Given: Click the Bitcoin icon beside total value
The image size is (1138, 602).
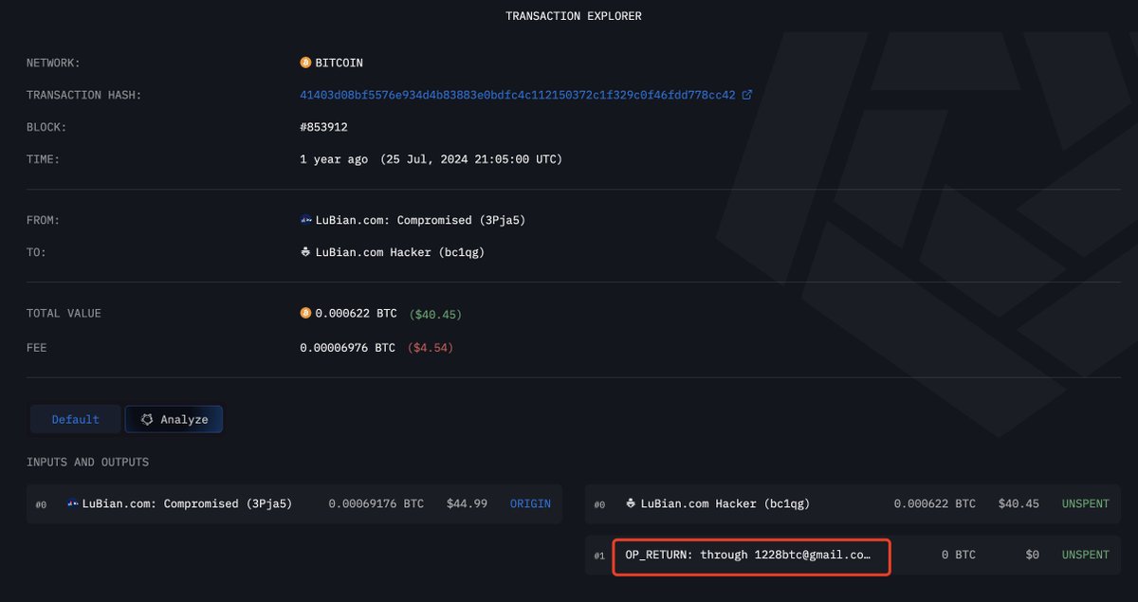Looking at the screenshot, I should point(305,313).
